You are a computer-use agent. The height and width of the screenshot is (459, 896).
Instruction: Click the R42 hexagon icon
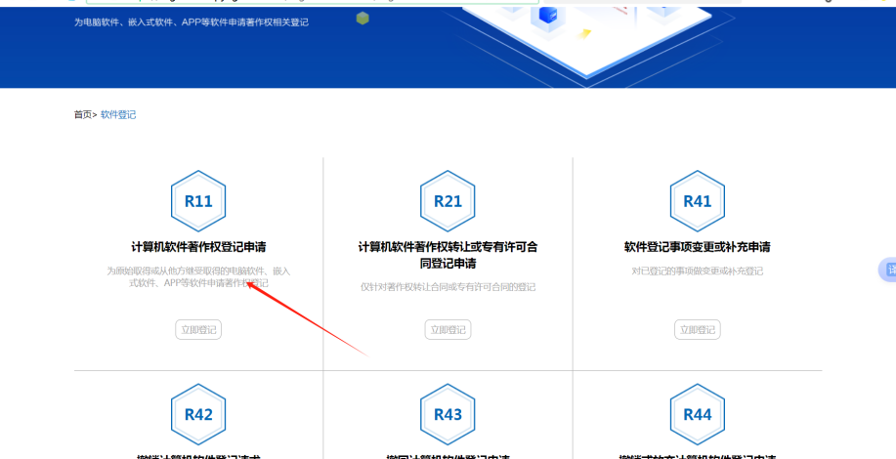(198, 415)
